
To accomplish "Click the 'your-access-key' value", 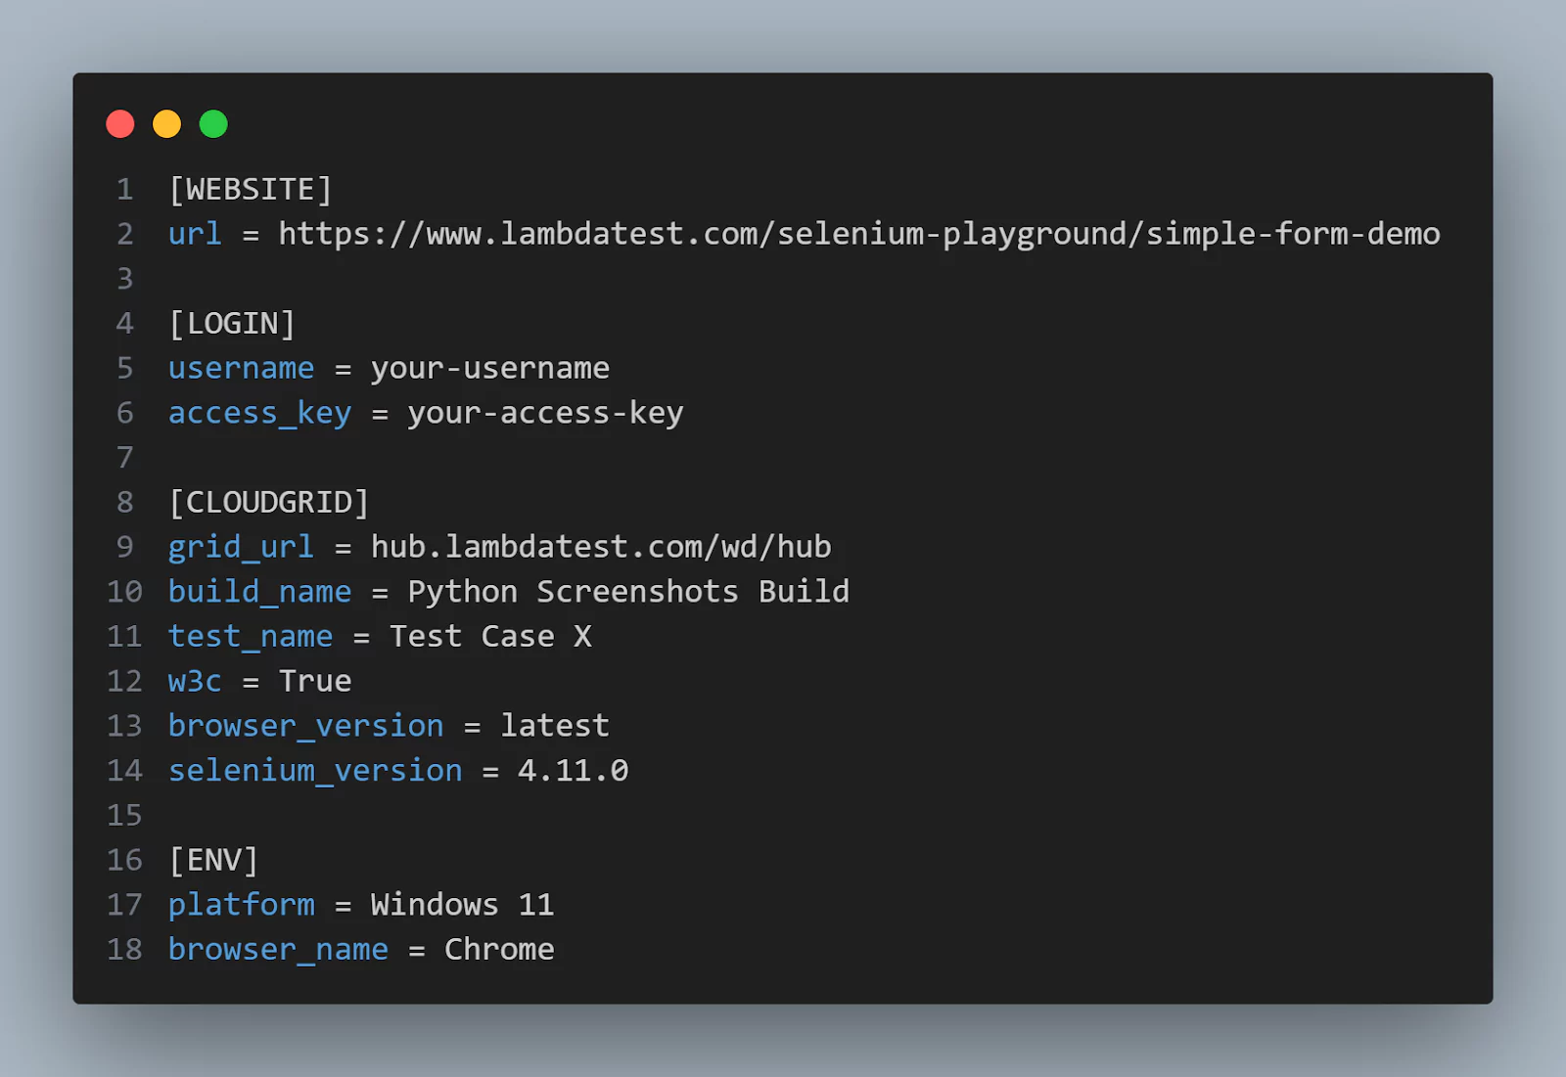I will pos(546,413).
